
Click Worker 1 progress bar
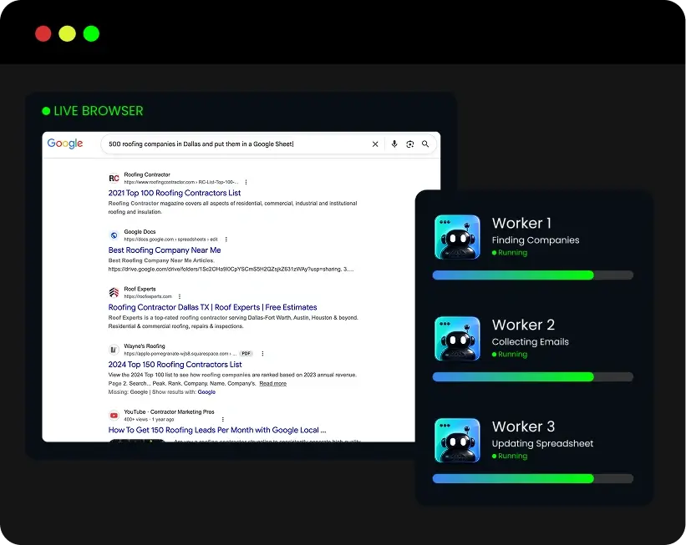[533, 275]
